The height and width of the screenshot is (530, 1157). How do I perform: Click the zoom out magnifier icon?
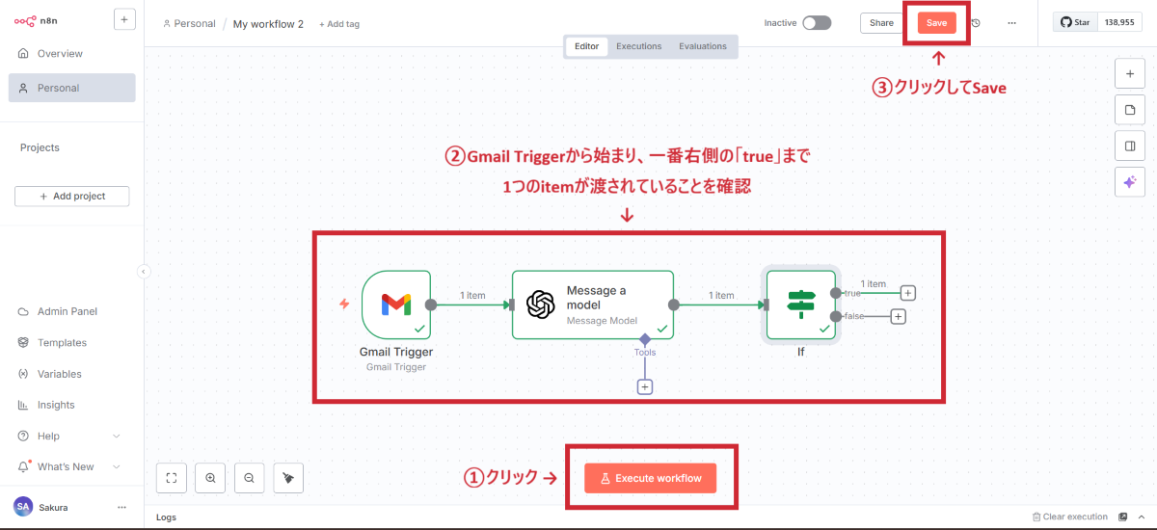pyautogui.click(x=249, y=477)
